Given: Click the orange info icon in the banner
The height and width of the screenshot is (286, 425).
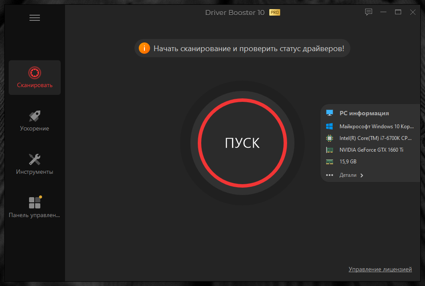Looking at the screenshot, I should click(144, 48).
